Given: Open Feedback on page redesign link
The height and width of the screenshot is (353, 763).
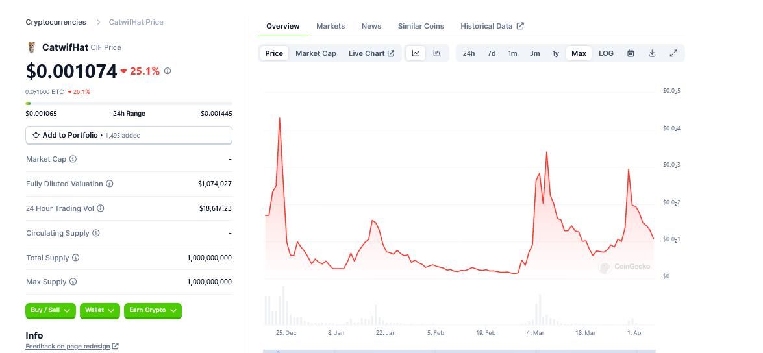Looking at the screenshot, I should pyautogui.click(x=68, y=347).
